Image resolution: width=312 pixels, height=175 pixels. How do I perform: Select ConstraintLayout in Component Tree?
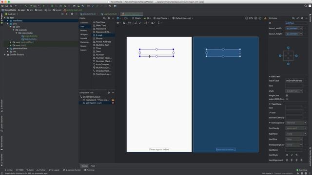[92, 97]
